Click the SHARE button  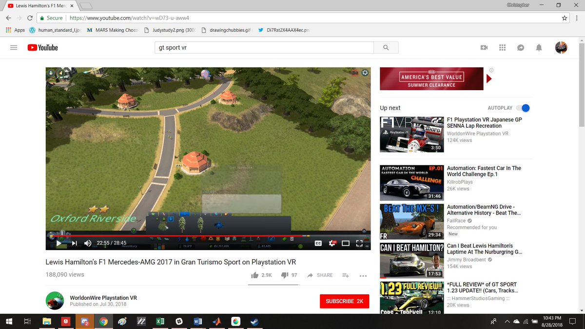pos(319,275)
